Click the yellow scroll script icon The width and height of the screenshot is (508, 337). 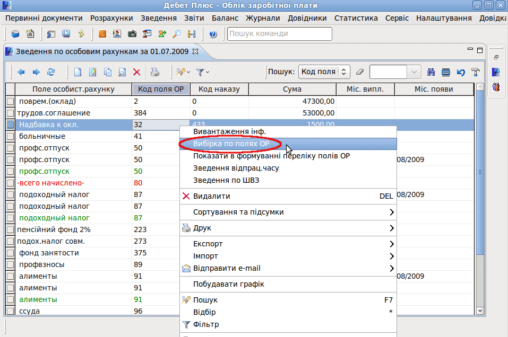coord(81,33)
